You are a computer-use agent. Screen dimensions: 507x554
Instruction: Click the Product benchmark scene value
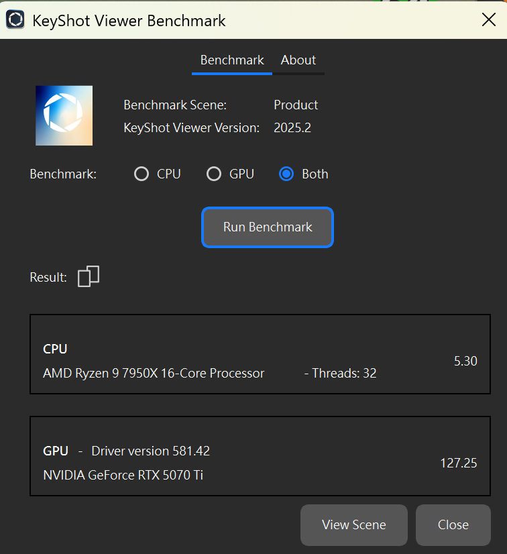tap(296, 105)
